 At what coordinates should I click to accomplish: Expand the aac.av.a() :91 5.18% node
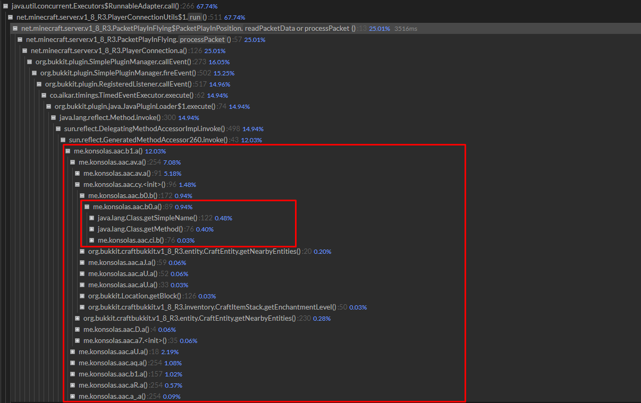click(x=78, y=173)
